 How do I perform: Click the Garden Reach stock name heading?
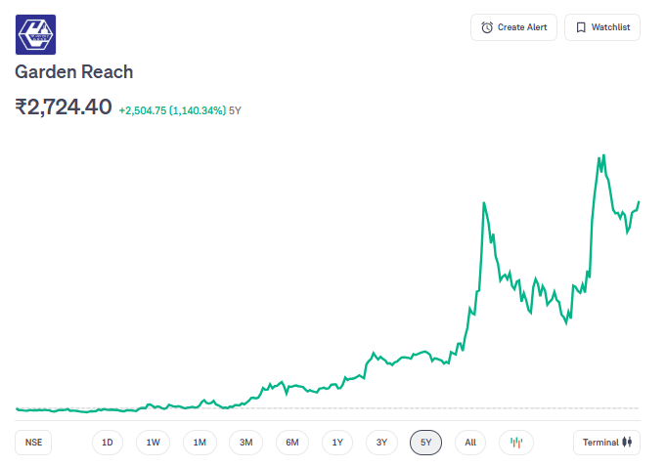coord(74,72)
